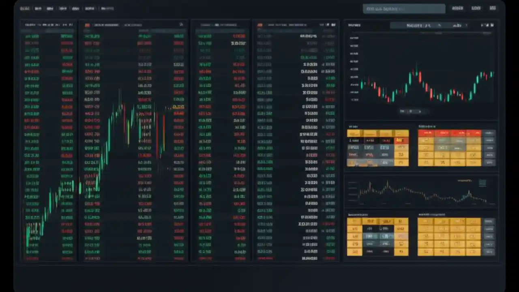Image resolution: width=519 pixels, height=292 pixels.
Task: Select the first menu item in the top navigation bar
Action: pyautogui.click(x=25, y=8)
